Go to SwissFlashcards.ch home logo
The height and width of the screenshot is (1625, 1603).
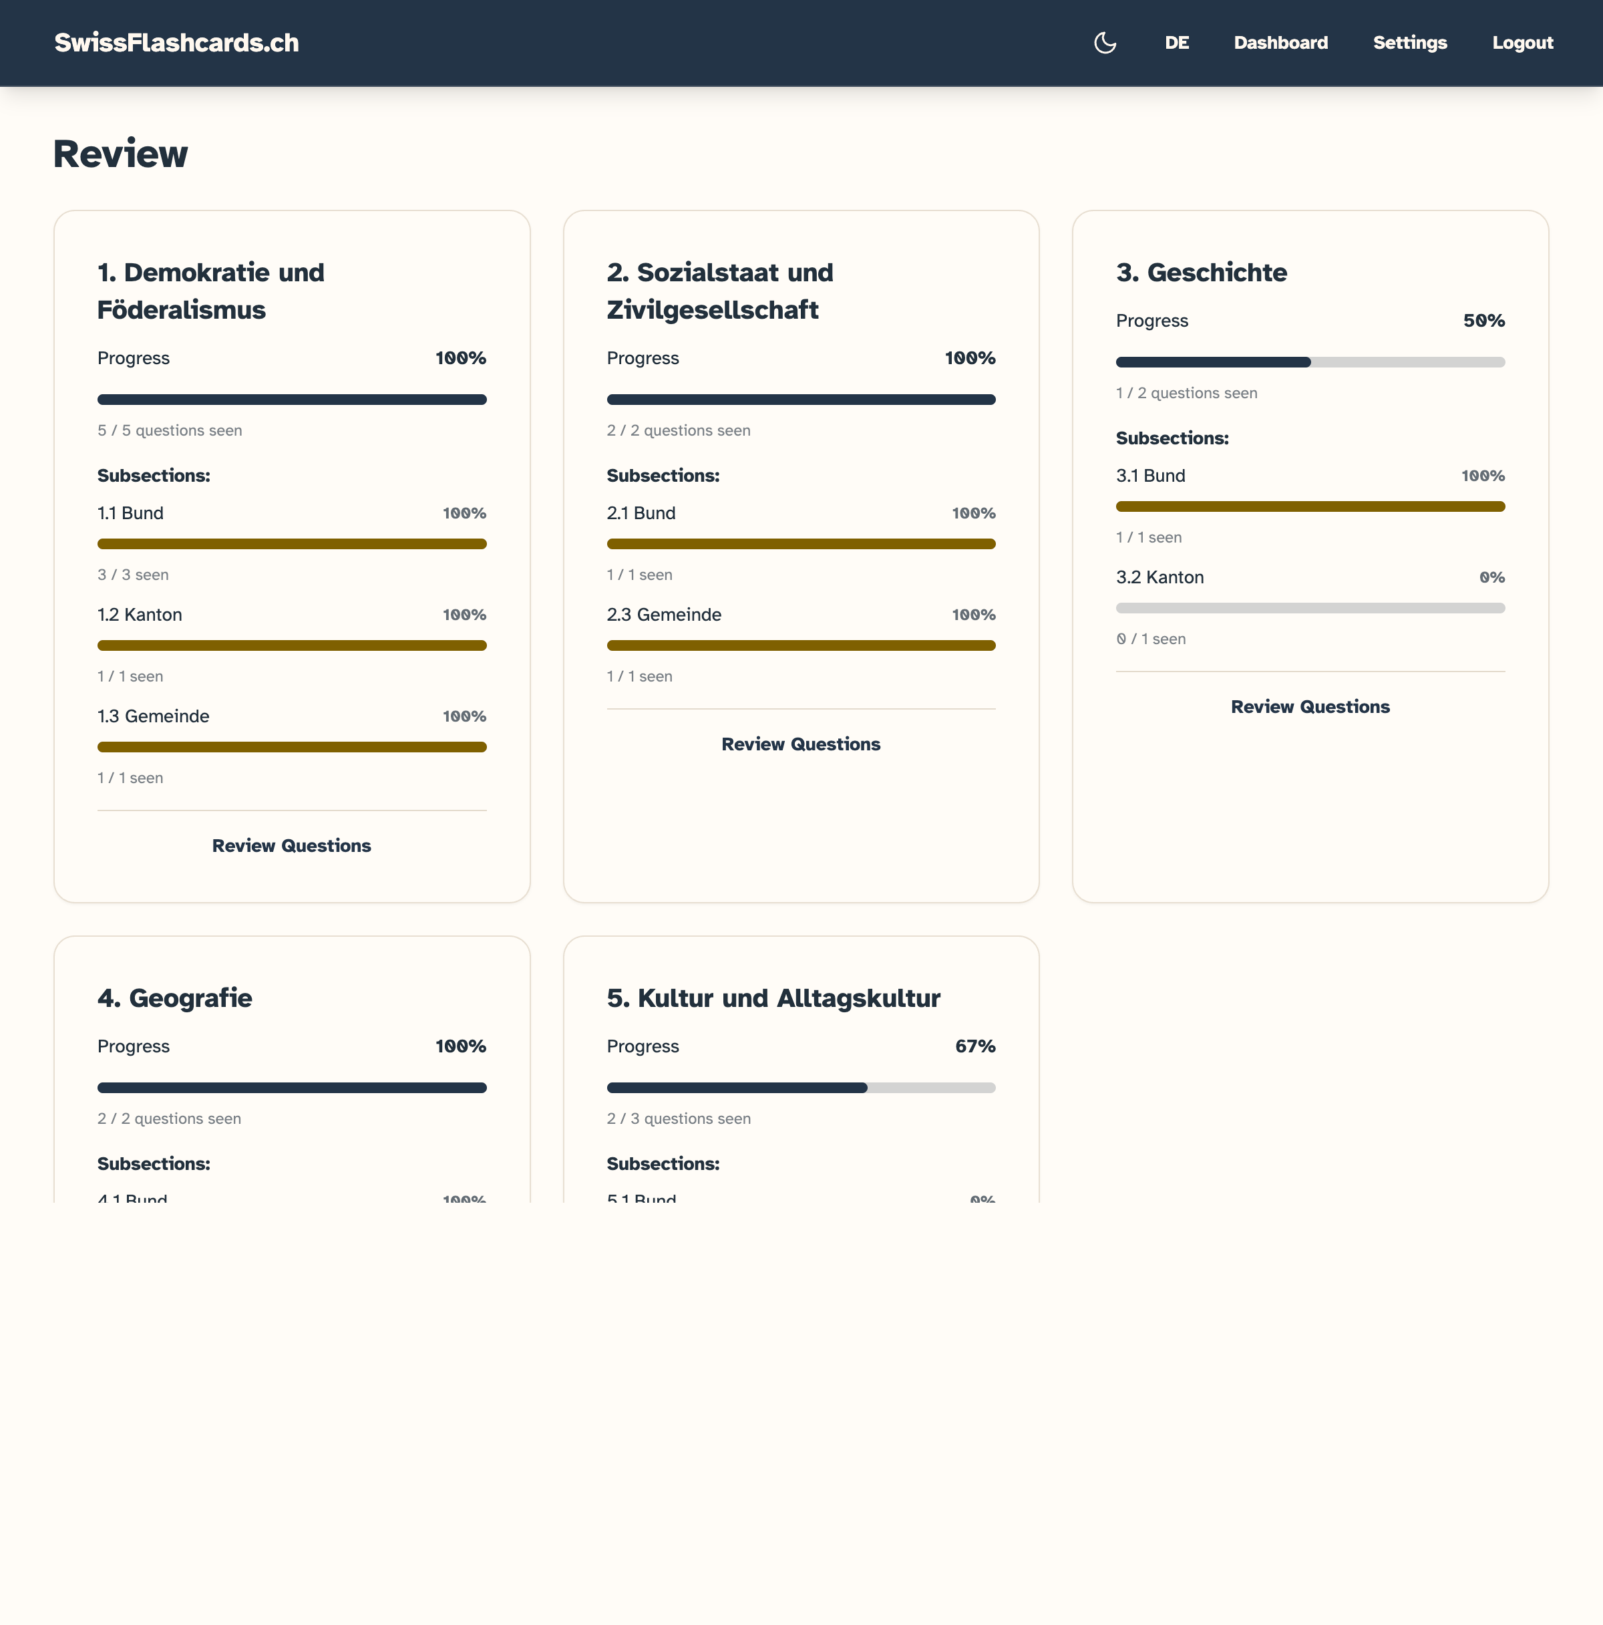click(176, 43)
